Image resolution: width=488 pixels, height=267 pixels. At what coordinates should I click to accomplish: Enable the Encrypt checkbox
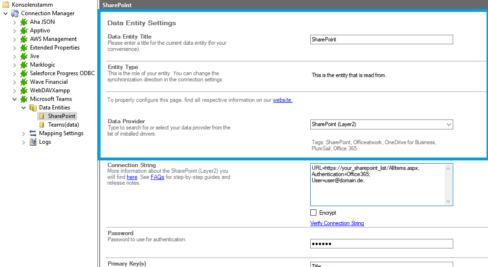313,213
